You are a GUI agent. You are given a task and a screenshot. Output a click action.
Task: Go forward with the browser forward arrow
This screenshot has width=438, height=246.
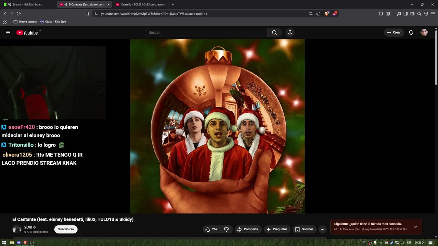pos(12,14)
